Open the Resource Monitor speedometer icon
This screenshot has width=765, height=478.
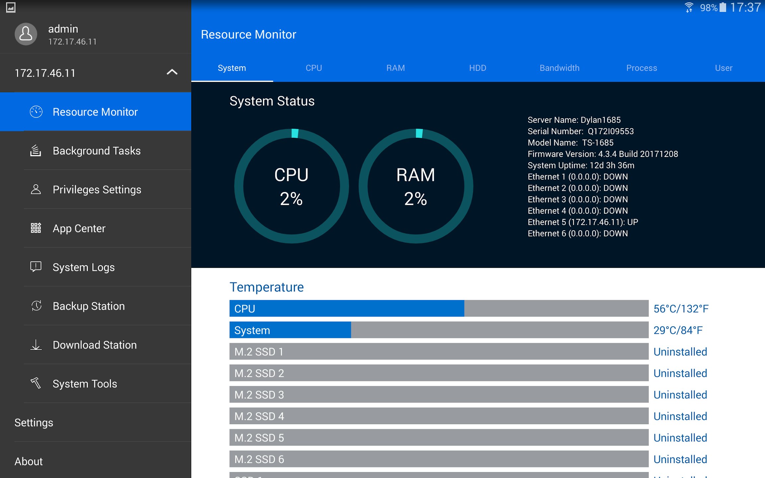[x=36, y=112]
